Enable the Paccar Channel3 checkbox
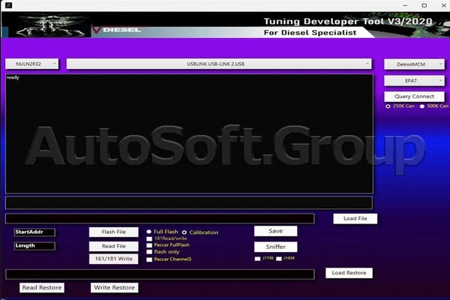Viewport: 450px width, 300px height. pyautogui.click(x=149, y=259)
